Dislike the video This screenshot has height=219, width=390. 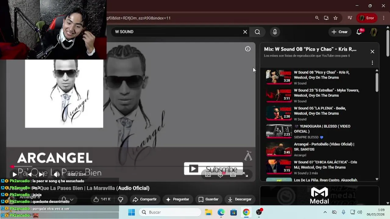click(x=121, y=199)
